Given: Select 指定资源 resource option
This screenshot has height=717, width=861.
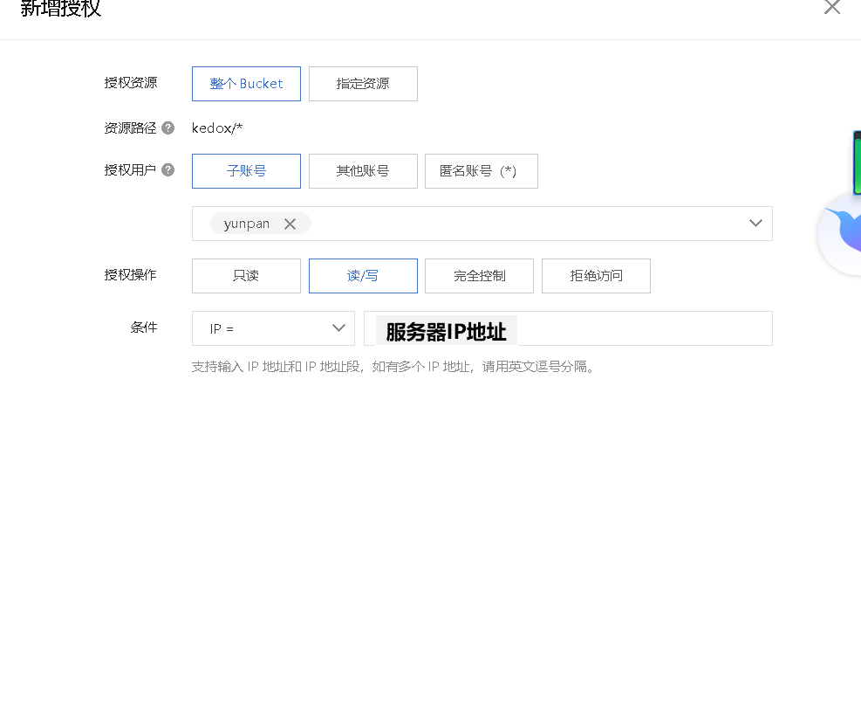Looking at the screenshot, I should pyautogui.click(x=363, y=84).
